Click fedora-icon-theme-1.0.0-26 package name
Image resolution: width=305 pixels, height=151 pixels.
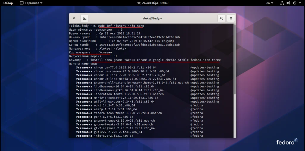128,113
